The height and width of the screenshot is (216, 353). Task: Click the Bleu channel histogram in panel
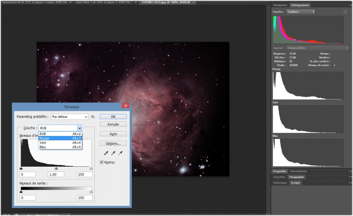coord(308,153)
